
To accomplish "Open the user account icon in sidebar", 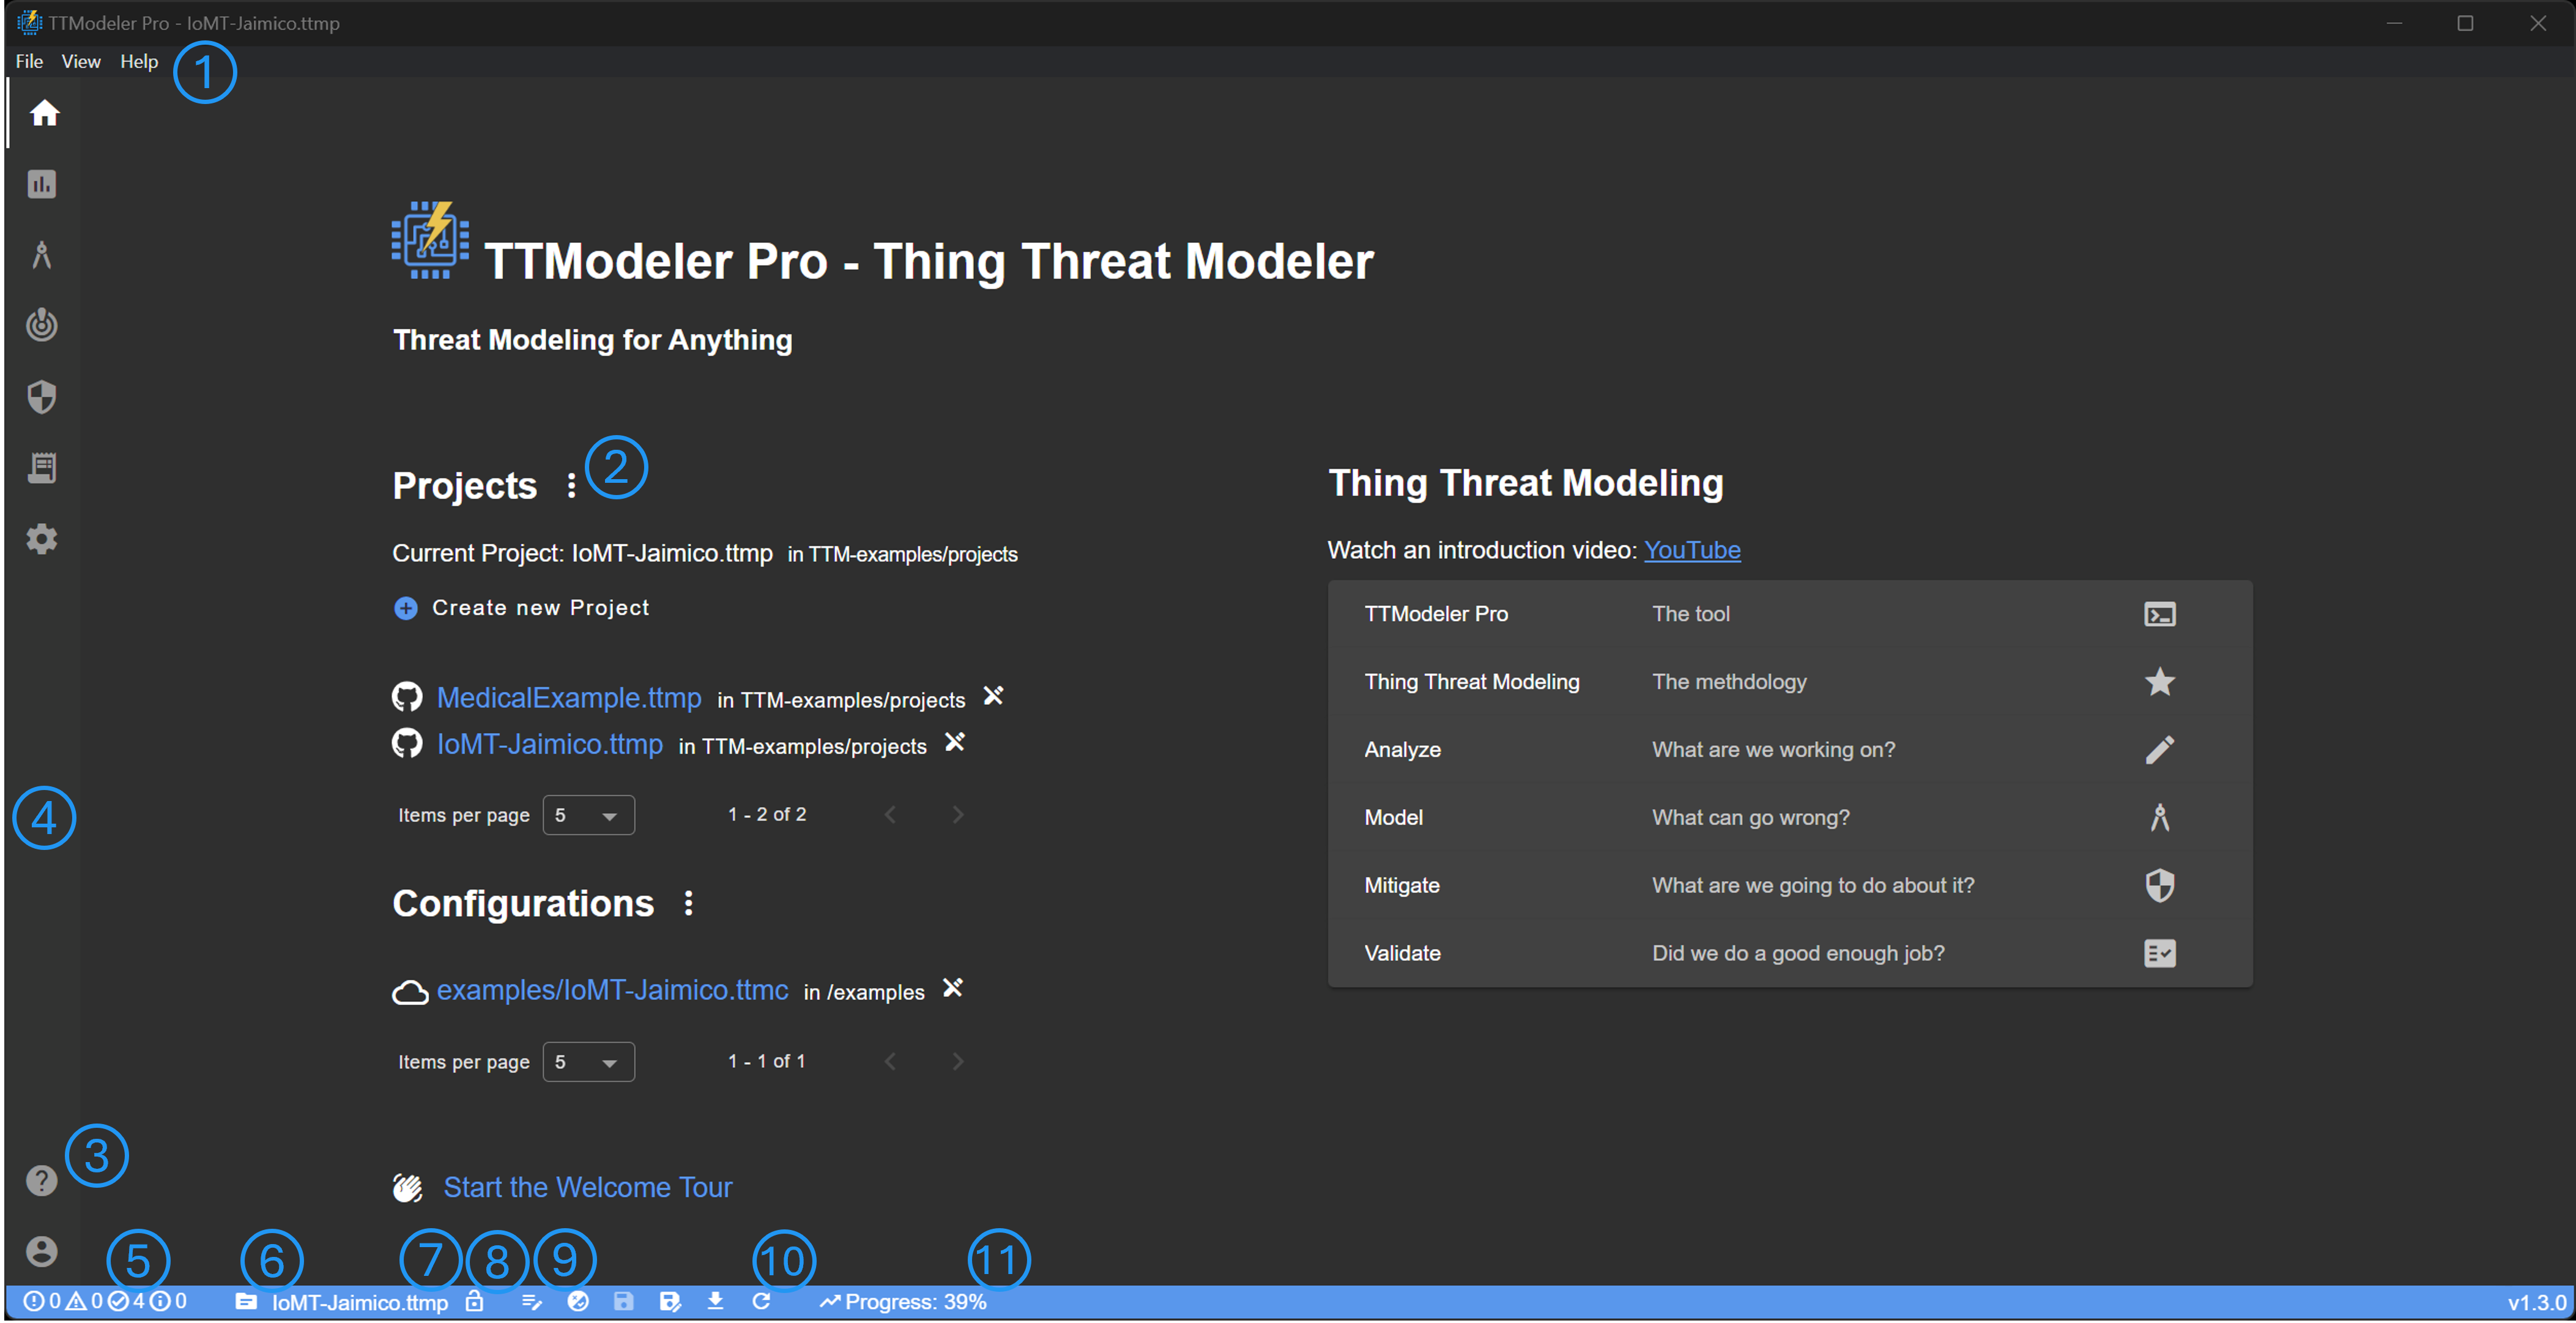I will tap(42, 1252).
